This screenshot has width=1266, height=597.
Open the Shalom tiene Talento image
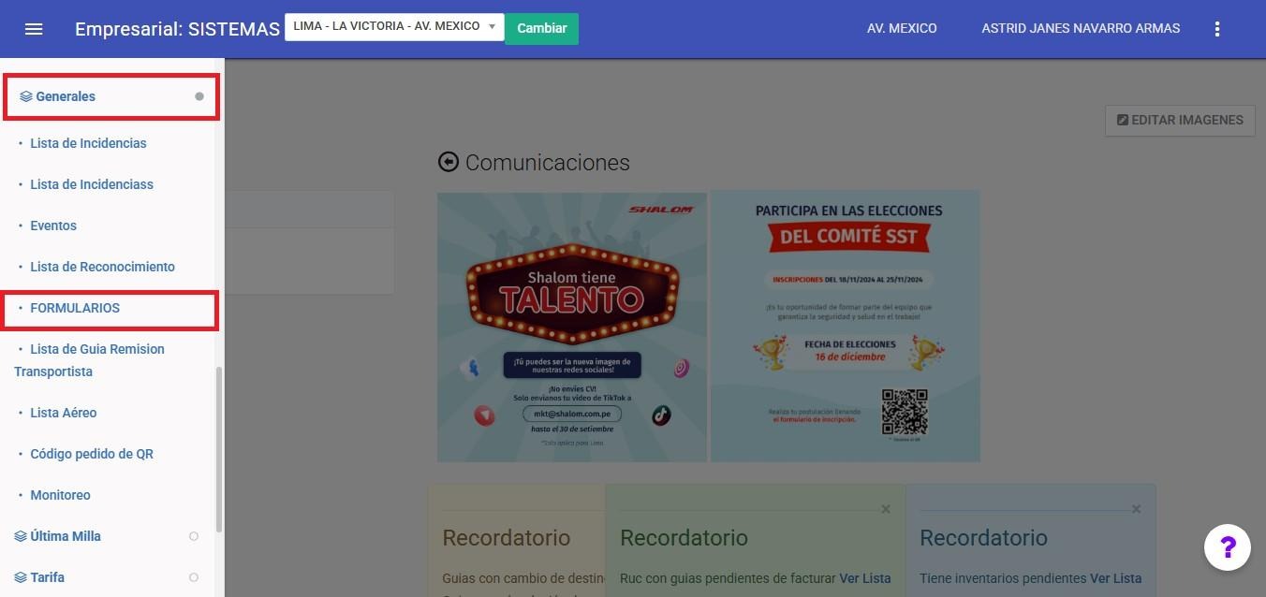pyautogui.click(x=572, y=327)
